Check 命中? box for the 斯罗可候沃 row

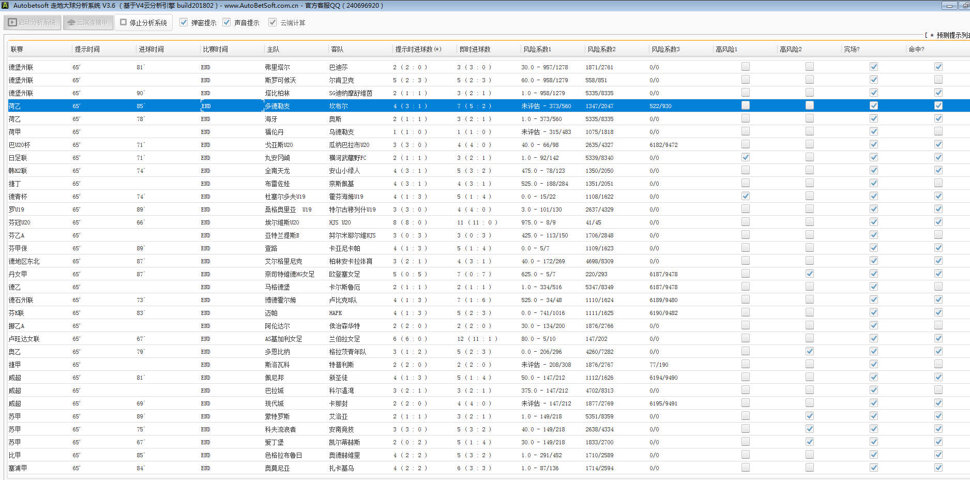[x=938, y=80]
